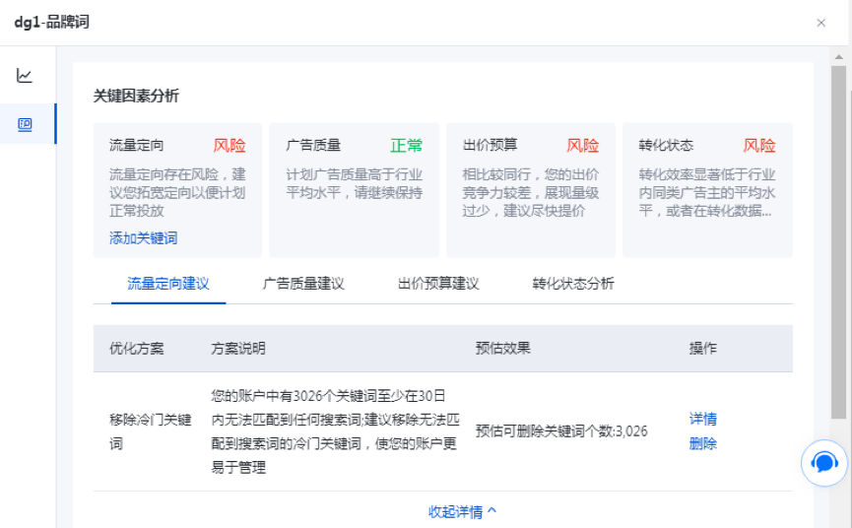View 详情 for 移除冷门关键词 plan
The height and width of the screenshot is (528, 852).
[702, 419]
